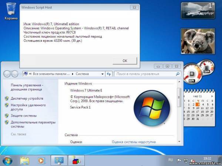Select day 15 in the calendar gadget
222x166 pixels.
(188, 111)
